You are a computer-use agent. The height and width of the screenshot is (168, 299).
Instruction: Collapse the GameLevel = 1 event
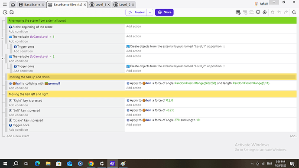(2, 39)
